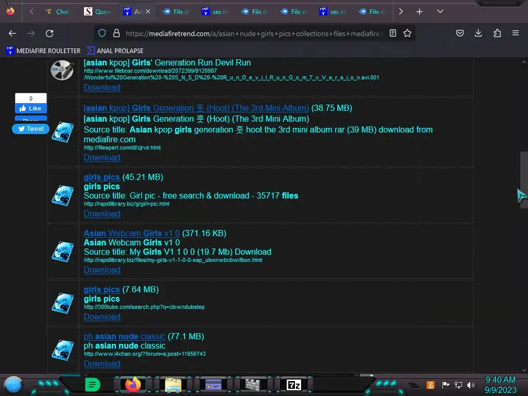This screenshot has height=396, width=528.
Task: Click the volume icon in the system tray
Action: (x=471, y=385)
